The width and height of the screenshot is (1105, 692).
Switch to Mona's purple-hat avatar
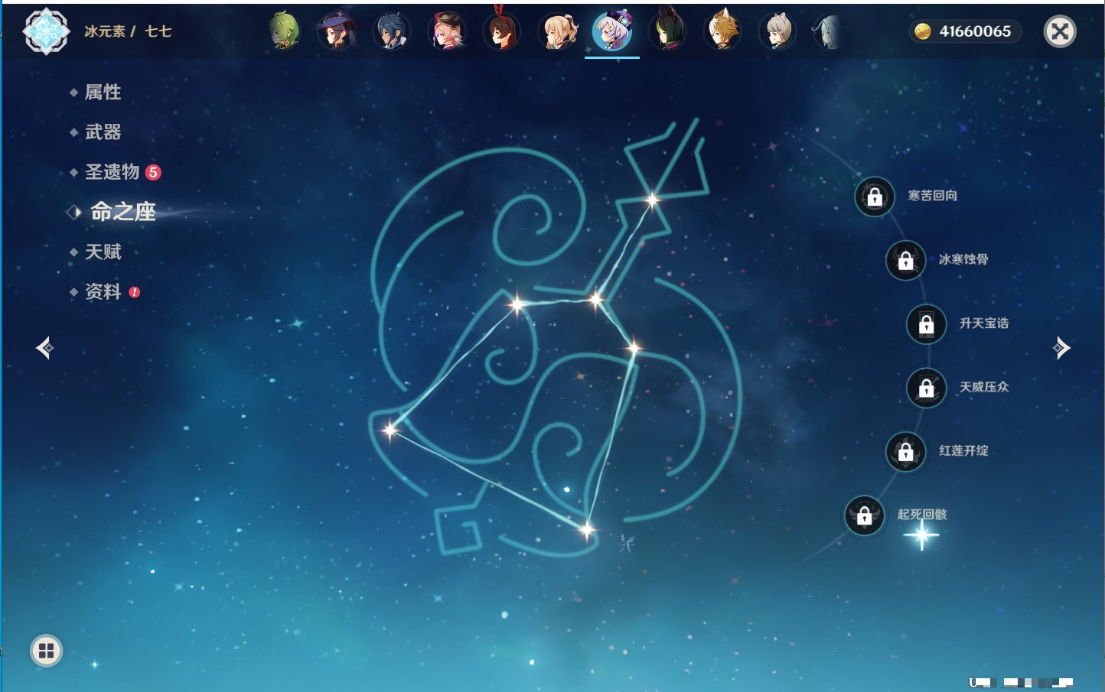[x=337, y=31]
